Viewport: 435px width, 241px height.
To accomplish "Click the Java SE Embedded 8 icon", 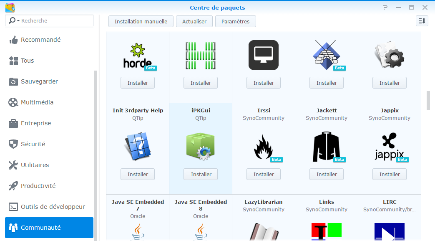I will coord(201,232).
